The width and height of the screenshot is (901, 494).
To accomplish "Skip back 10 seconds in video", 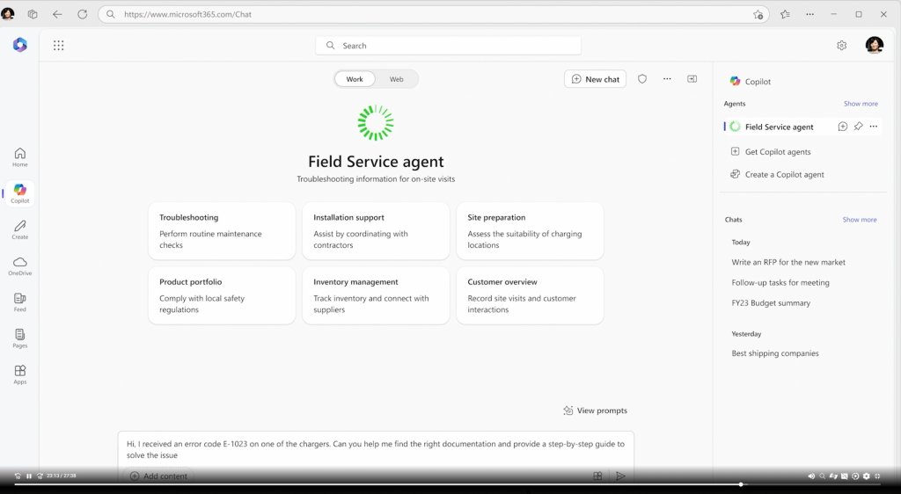I will click(18, 476).
